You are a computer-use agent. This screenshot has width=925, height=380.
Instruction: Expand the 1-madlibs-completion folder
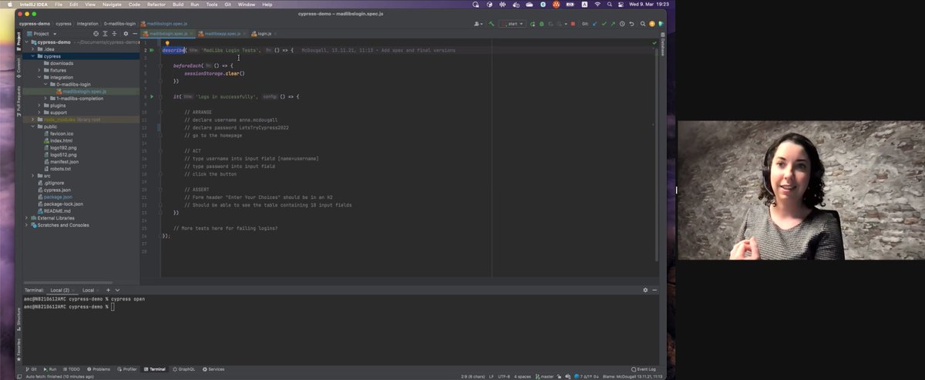[x=46, y=99]
